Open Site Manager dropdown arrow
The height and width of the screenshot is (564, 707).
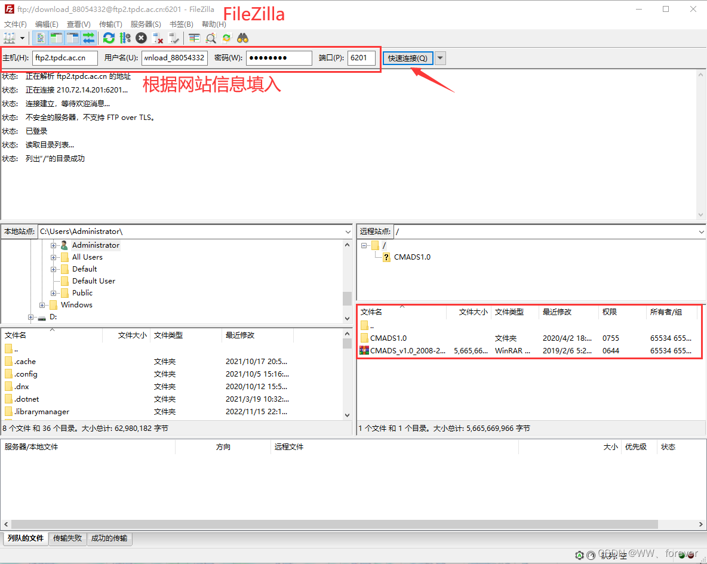click(x=22, y=38)
